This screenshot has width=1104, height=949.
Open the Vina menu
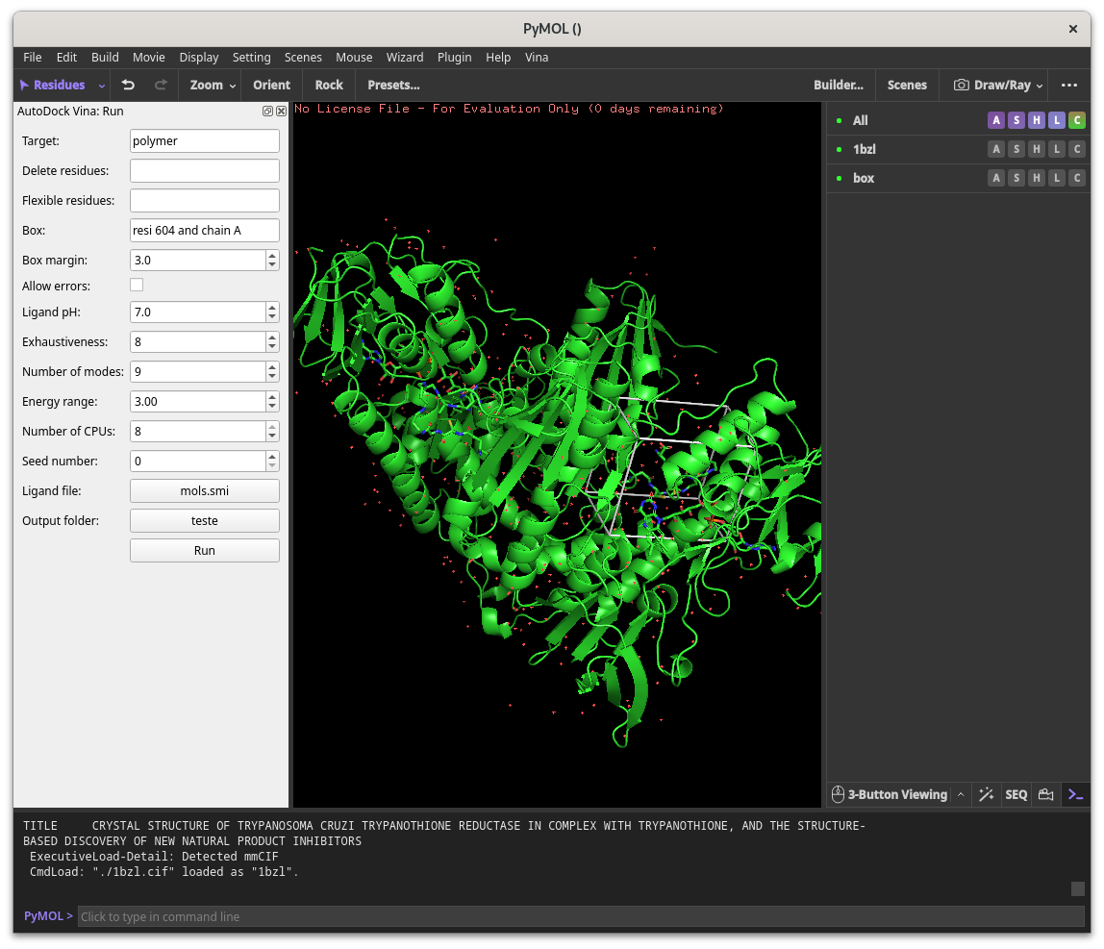537,58
